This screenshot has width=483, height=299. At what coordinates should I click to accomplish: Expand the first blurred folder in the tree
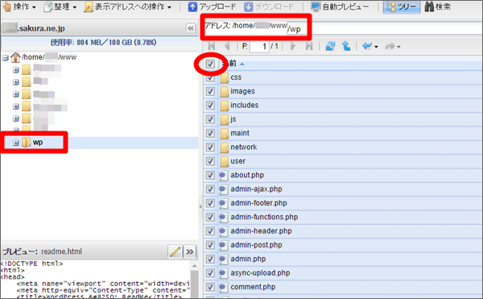pos(16,70)
